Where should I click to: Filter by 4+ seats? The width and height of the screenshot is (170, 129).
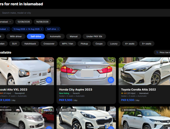130,44
